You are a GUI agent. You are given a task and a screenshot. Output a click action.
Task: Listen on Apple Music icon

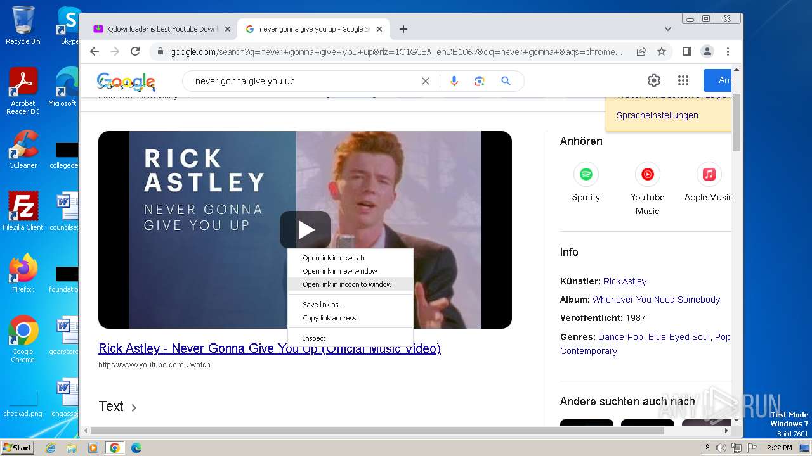(709, 174)
